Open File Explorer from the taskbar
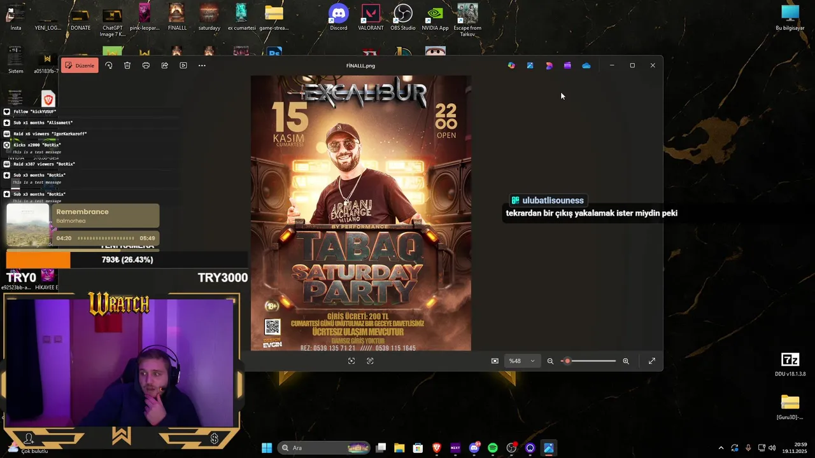The height and width of the screenshot is (458, 815). tap(399, 448)
